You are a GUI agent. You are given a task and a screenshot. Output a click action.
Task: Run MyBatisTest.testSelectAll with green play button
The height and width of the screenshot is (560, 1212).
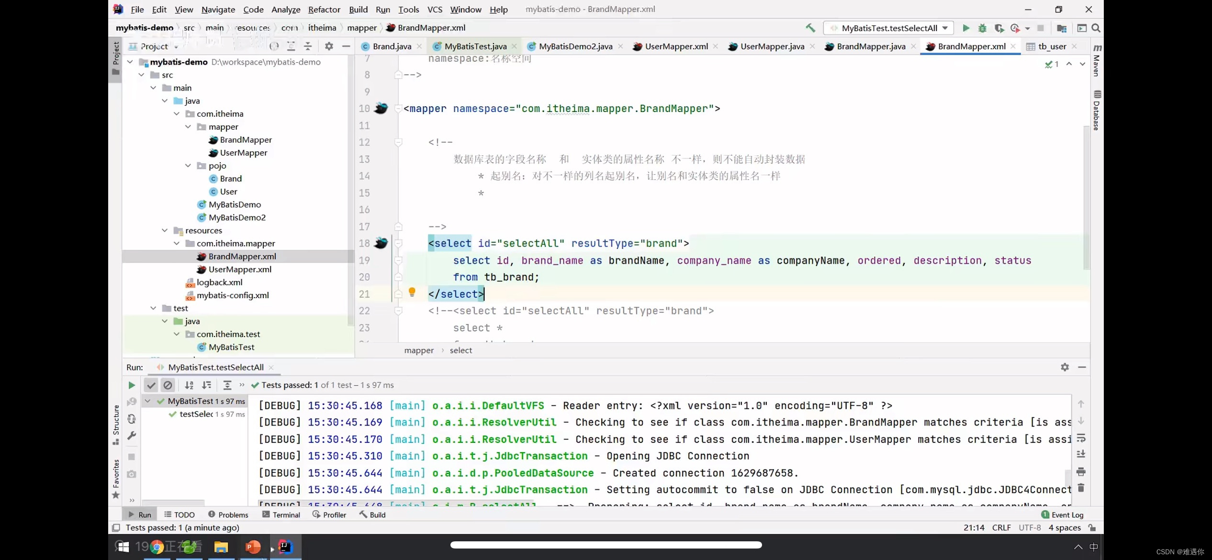[x=966, y=28]
